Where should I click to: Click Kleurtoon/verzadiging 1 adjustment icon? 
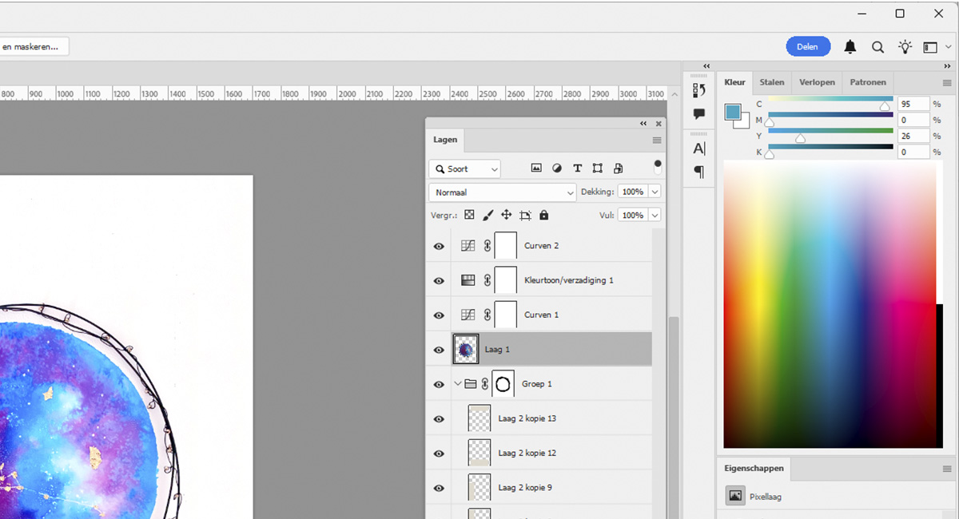click(468, 280)
